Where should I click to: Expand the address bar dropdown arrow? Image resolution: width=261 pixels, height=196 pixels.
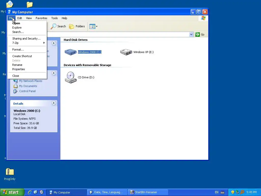(191, 34)
